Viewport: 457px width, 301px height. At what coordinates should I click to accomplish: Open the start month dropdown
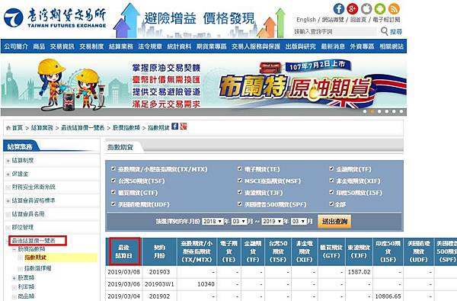239,222
